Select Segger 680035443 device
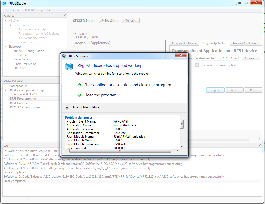Image resolution: width=265 pixels, height=204 pixels. (x=25, y=94)
